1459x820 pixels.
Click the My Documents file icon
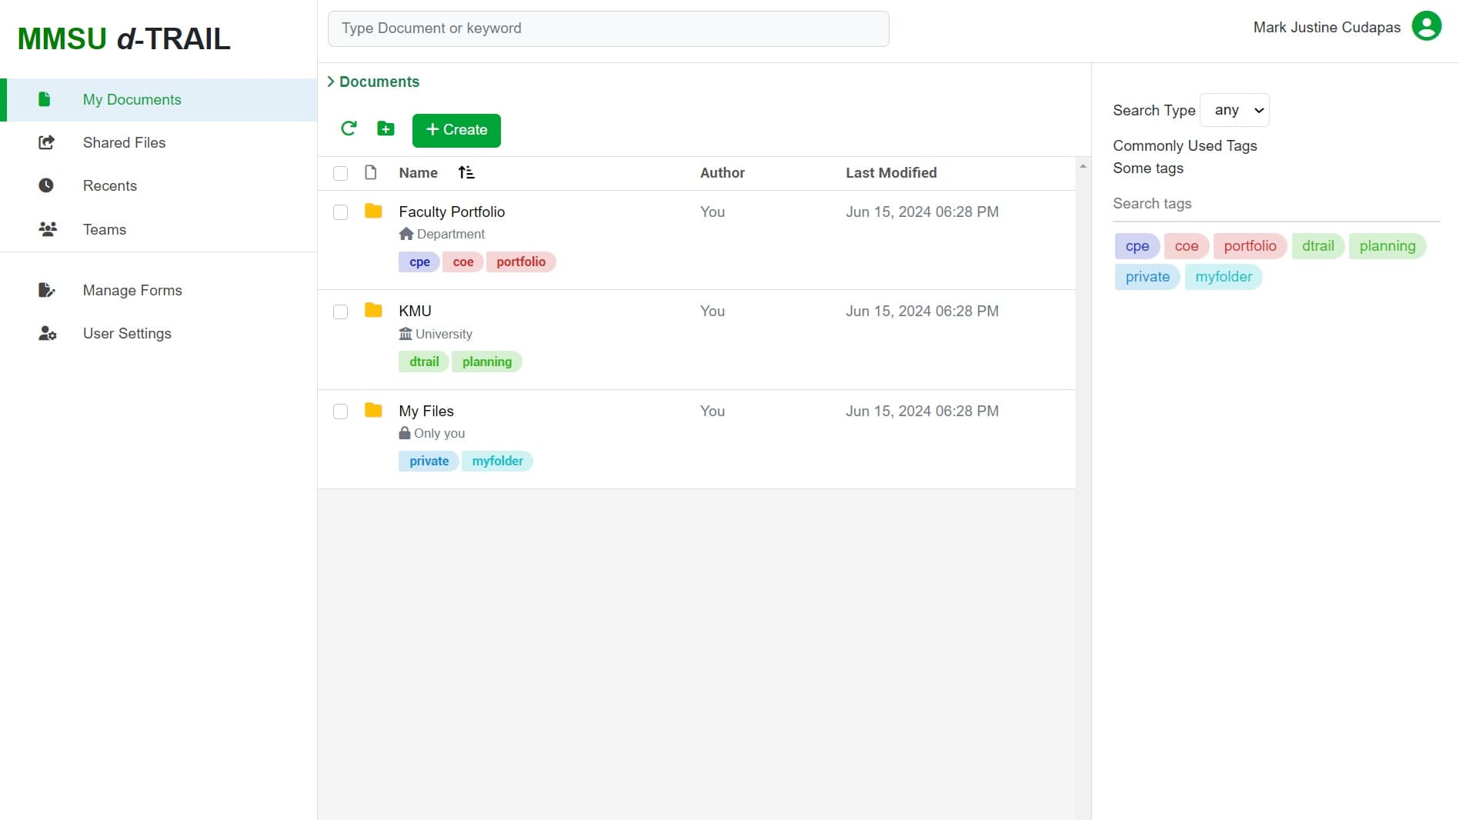point(45,99)
